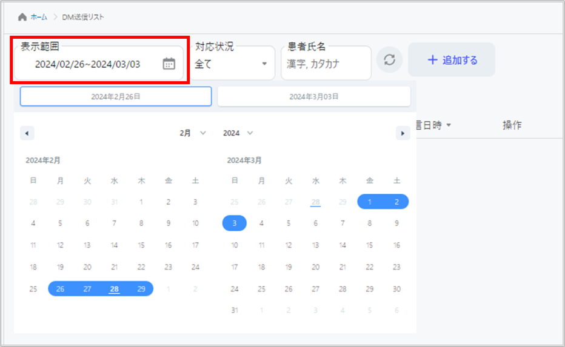Expand the 2024 year dropdown
Viewport: 565px width, 347px height.
(238, 133)
